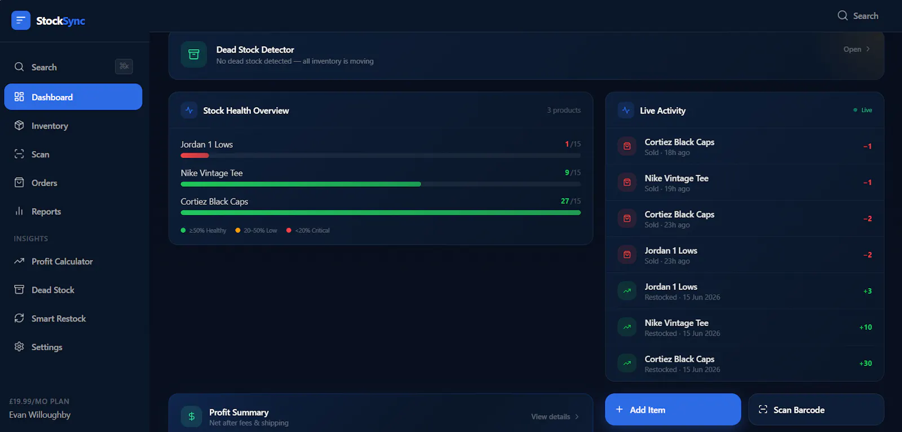Click the Evan Willoughby account name
Image resolution: width=902 pixels, height=432 pixels.
[x=40, y=415]
